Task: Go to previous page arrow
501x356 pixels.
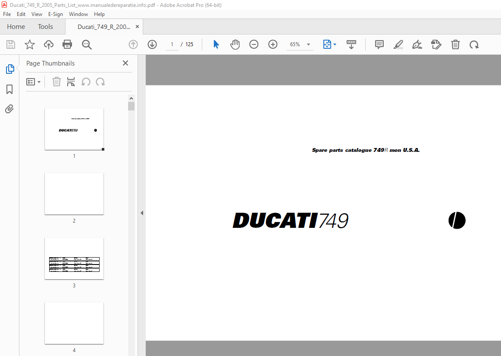Action: (x=133, y=44)
